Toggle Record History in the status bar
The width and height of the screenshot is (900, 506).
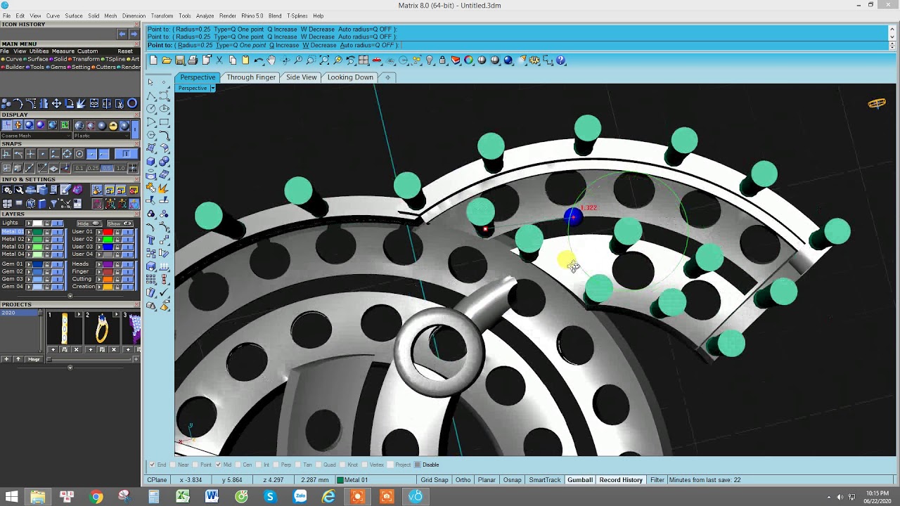tap(621, 480)
